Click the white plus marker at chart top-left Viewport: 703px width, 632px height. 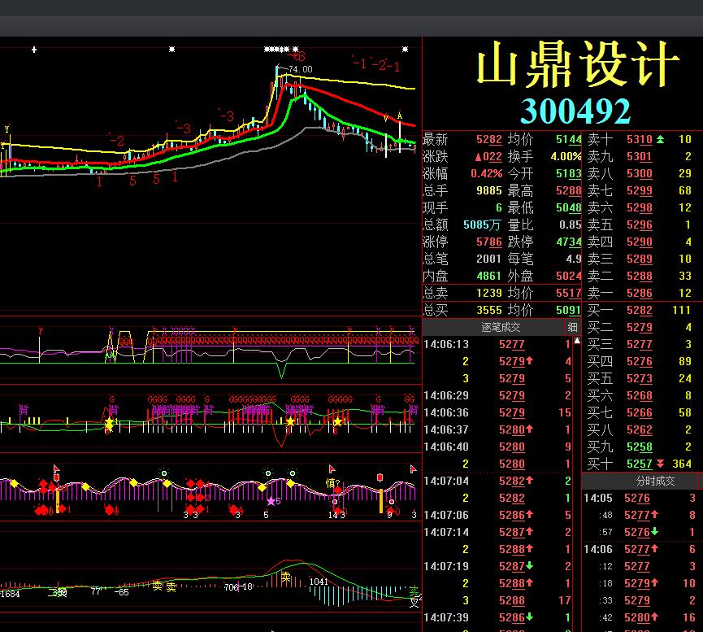(x=34, y=50)
